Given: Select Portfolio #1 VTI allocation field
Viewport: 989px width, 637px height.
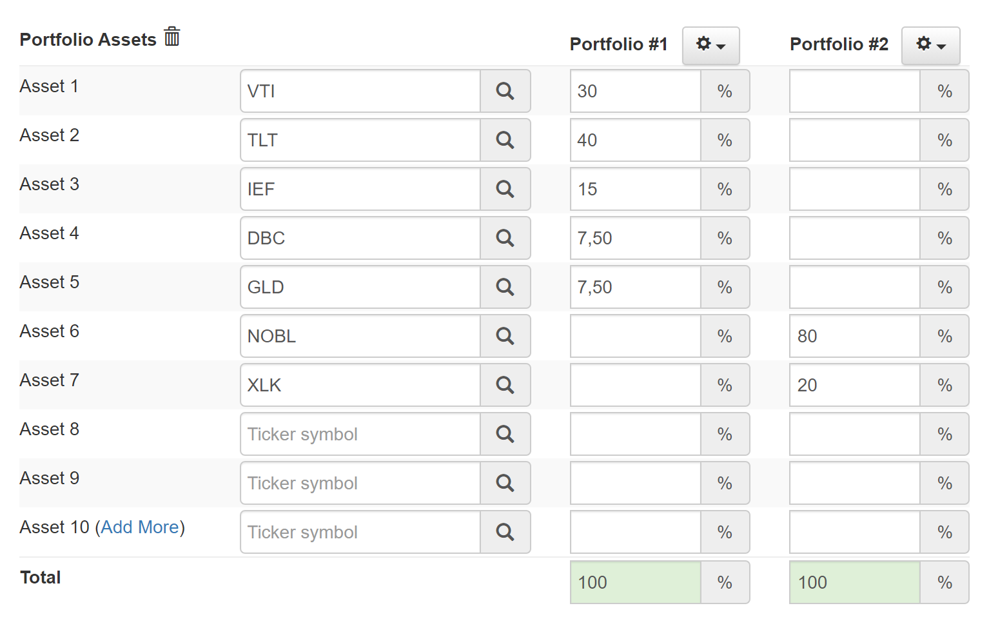Looking at the screenshot, I should point(636,91).
